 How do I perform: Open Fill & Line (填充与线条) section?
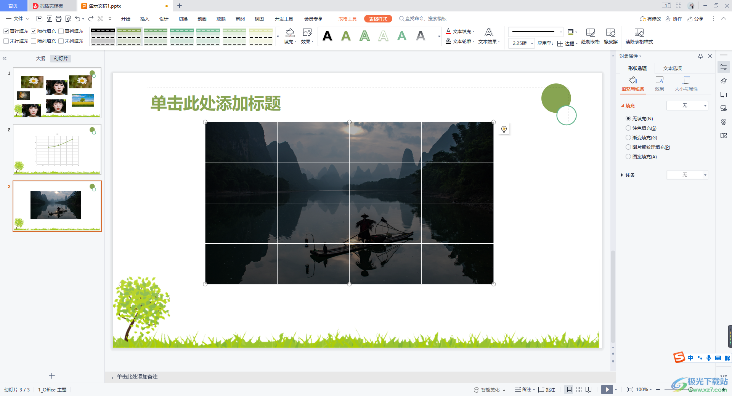pos(633,84)
